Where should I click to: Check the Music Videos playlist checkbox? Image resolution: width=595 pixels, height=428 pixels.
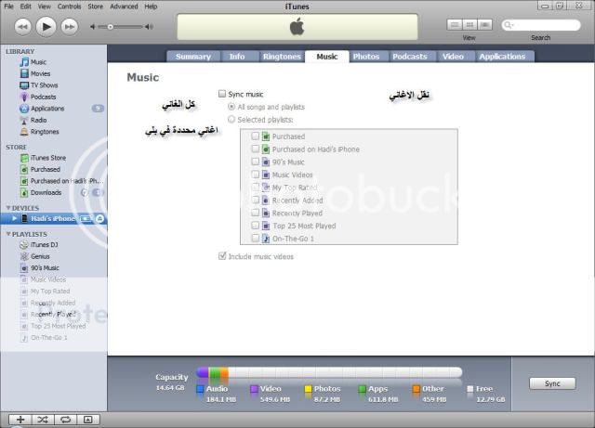pos(256,175)
